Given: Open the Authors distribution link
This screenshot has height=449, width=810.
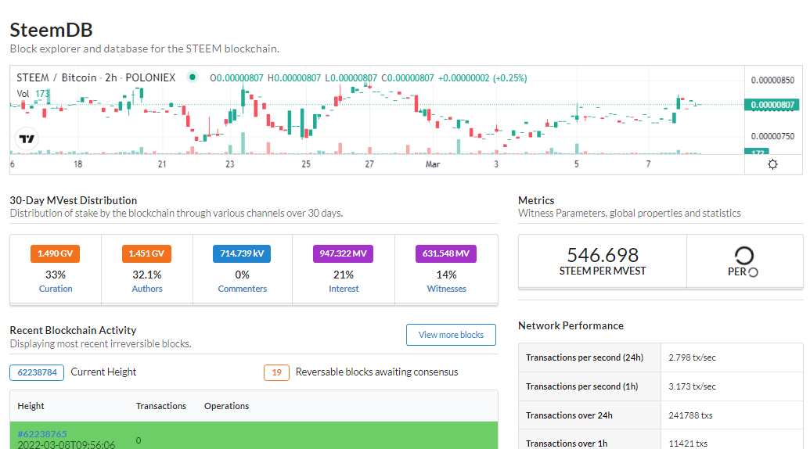Looking at the screenshot, I should pos(147,289).
